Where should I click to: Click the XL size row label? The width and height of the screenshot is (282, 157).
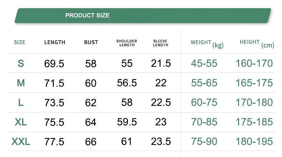[21, 122]
